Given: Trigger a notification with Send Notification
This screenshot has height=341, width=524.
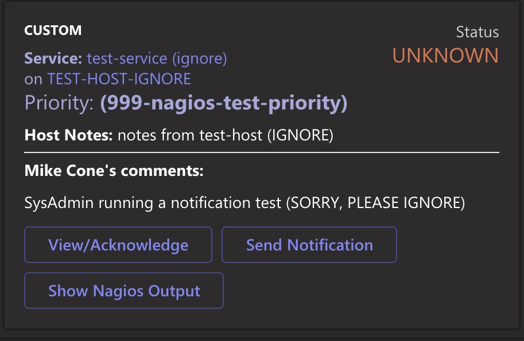Looking at the screenshot, I should [x=309, y=245].
